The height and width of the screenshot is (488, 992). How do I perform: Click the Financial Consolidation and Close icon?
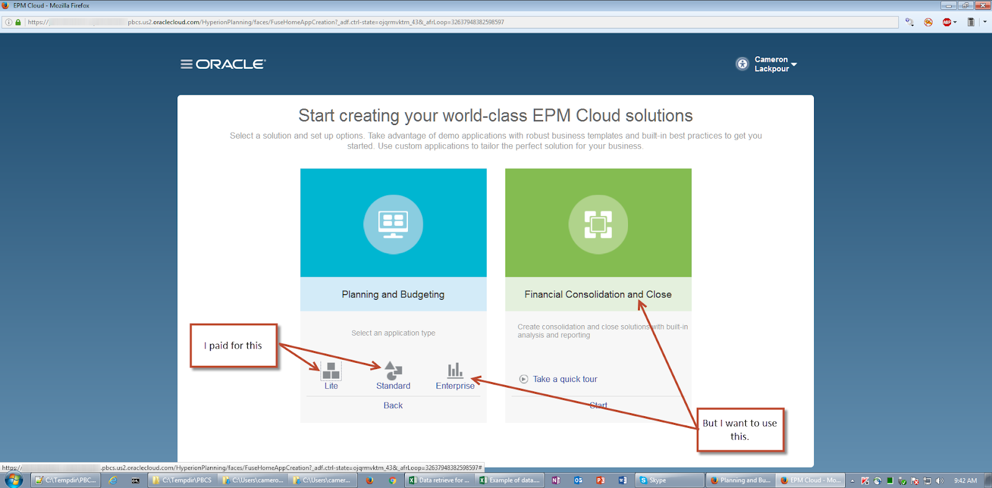tap(598, 224)
